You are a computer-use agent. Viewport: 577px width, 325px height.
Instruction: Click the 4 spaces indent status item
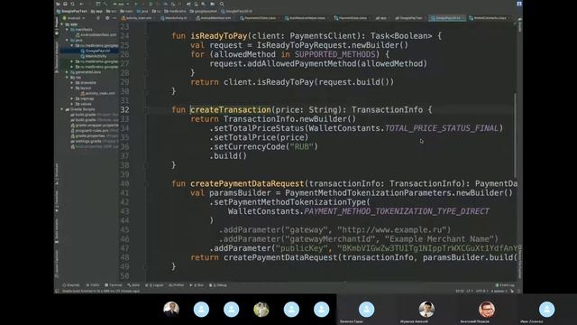499,291
